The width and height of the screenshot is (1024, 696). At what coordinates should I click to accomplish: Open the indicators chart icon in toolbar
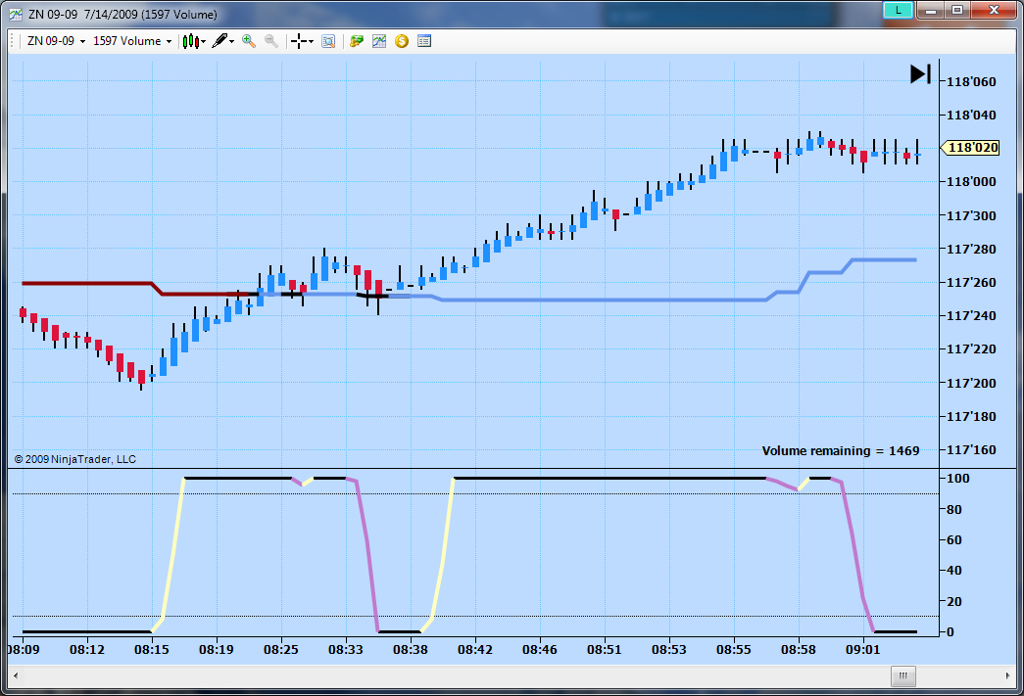pos(379,41)
